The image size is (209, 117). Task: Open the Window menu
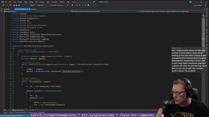(x=62, y=2)
